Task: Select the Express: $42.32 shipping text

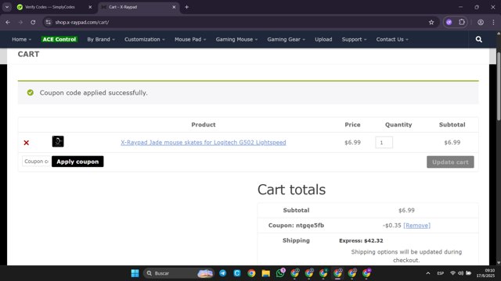Action: pos(361,240)
